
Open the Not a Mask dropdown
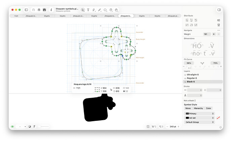click(190, 100)
